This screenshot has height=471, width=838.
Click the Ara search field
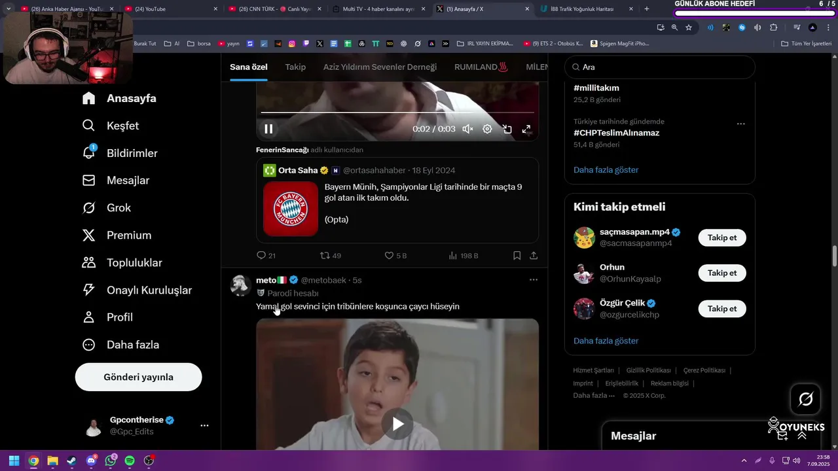659,67
